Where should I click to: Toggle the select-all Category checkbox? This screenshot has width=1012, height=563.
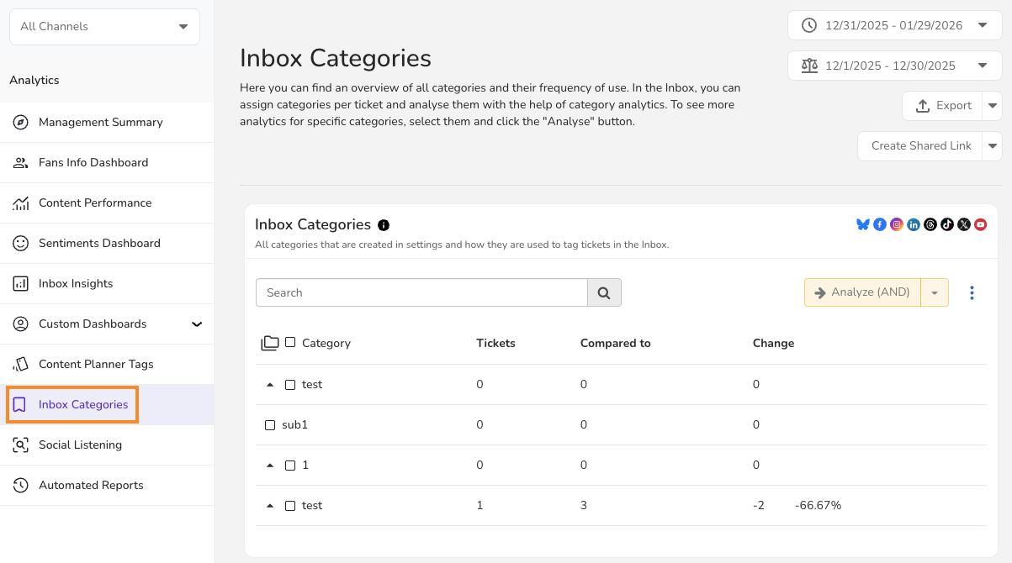[290, 342]
